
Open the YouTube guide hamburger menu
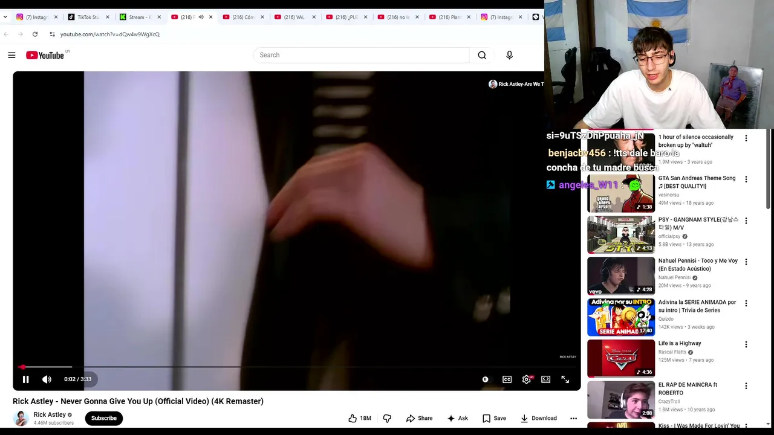point(11,55)
